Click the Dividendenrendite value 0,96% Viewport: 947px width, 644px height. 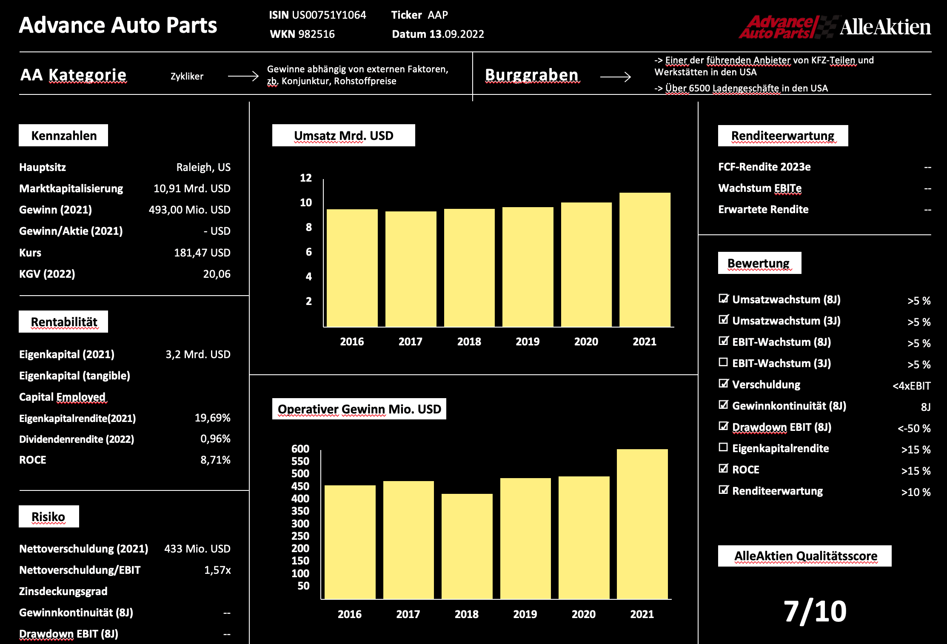(215, 439)
